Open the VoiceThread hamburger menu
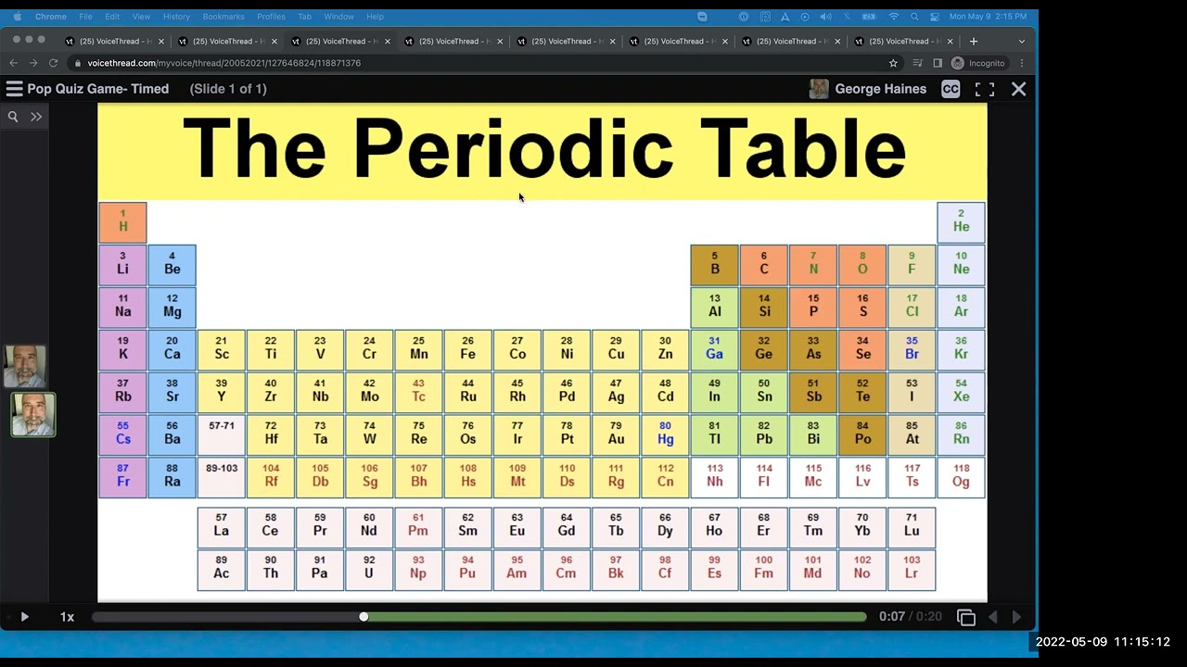1187x667 pixels. (x=14, y=89)
